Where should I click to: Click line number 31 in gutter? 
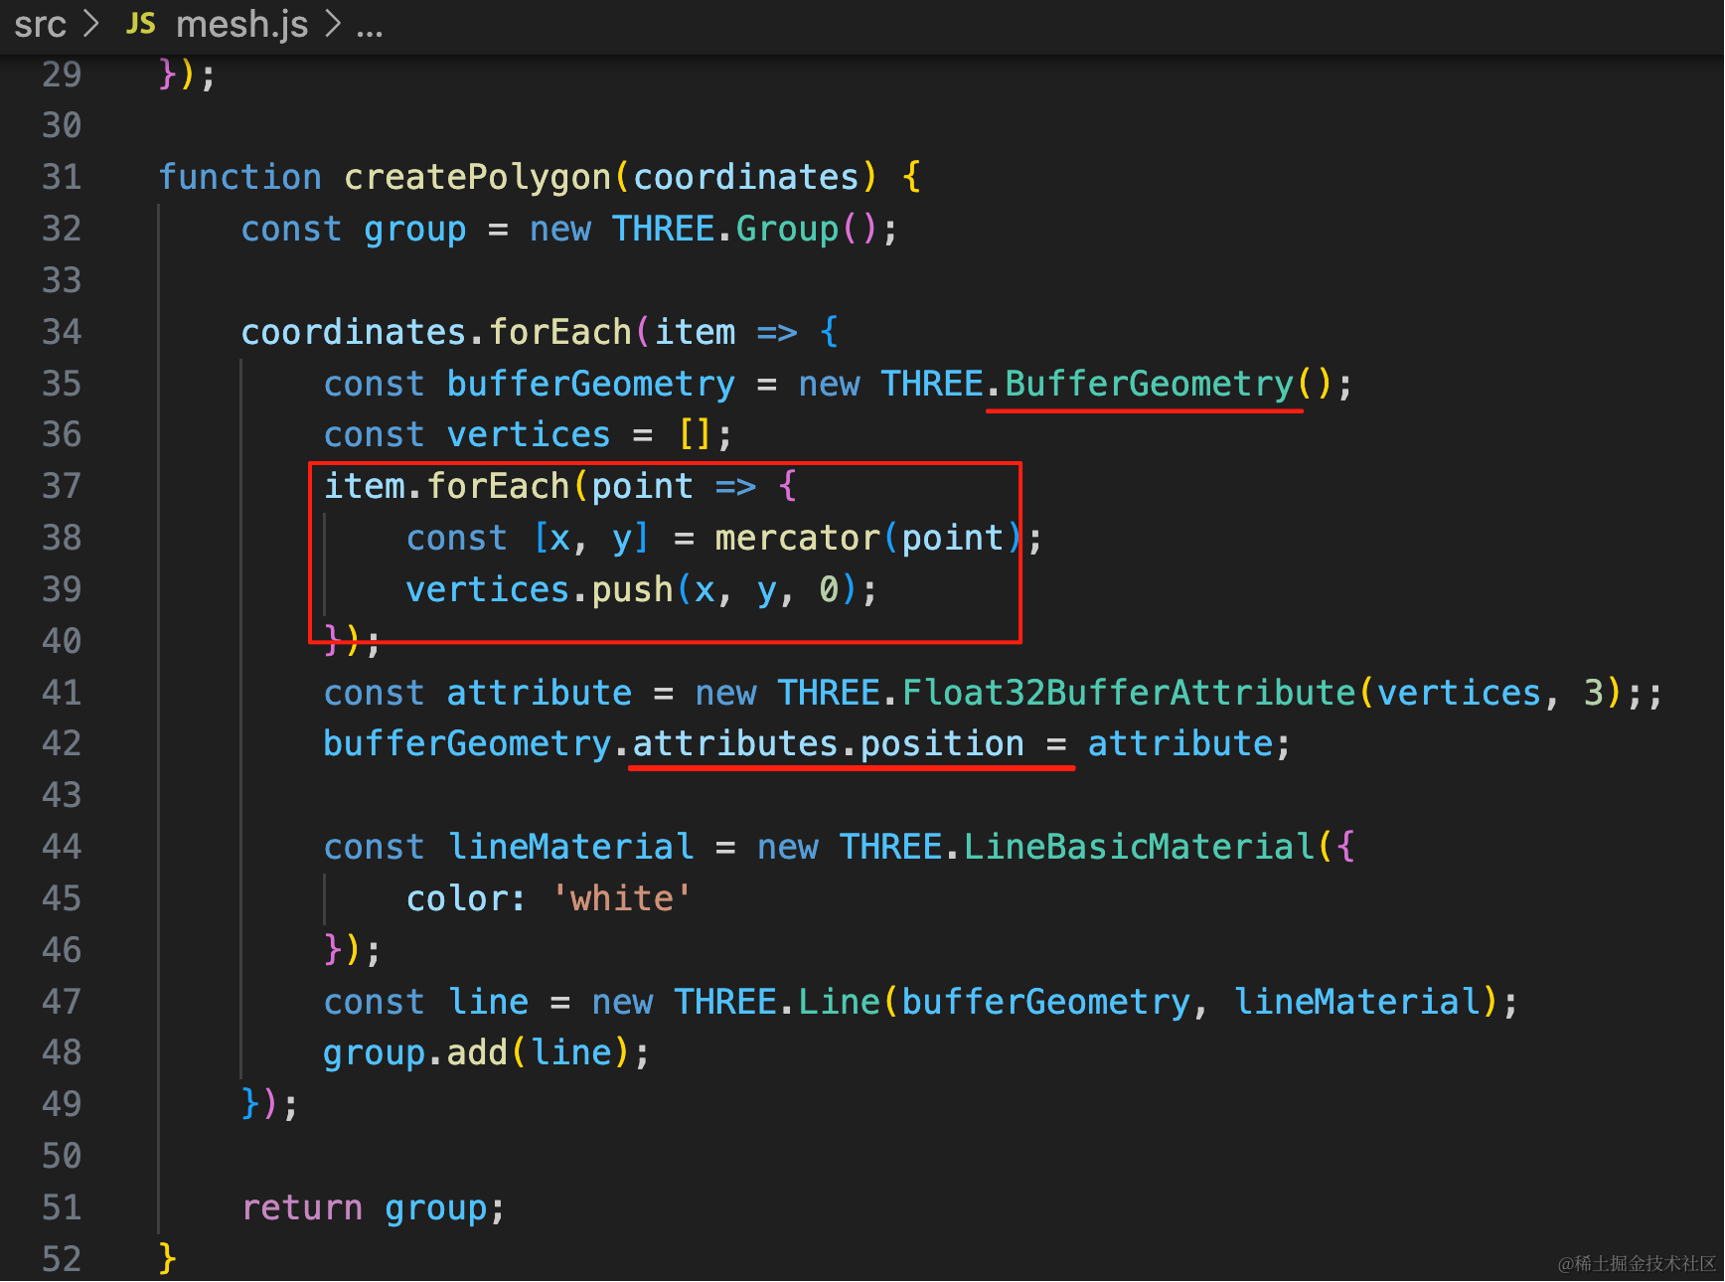(62, 177)
